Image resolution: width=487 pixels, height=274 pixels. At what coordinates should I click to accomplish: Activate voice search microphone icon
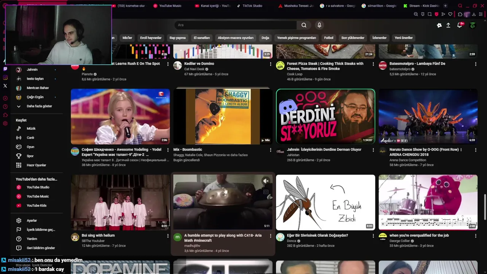(x=319, y=25)
